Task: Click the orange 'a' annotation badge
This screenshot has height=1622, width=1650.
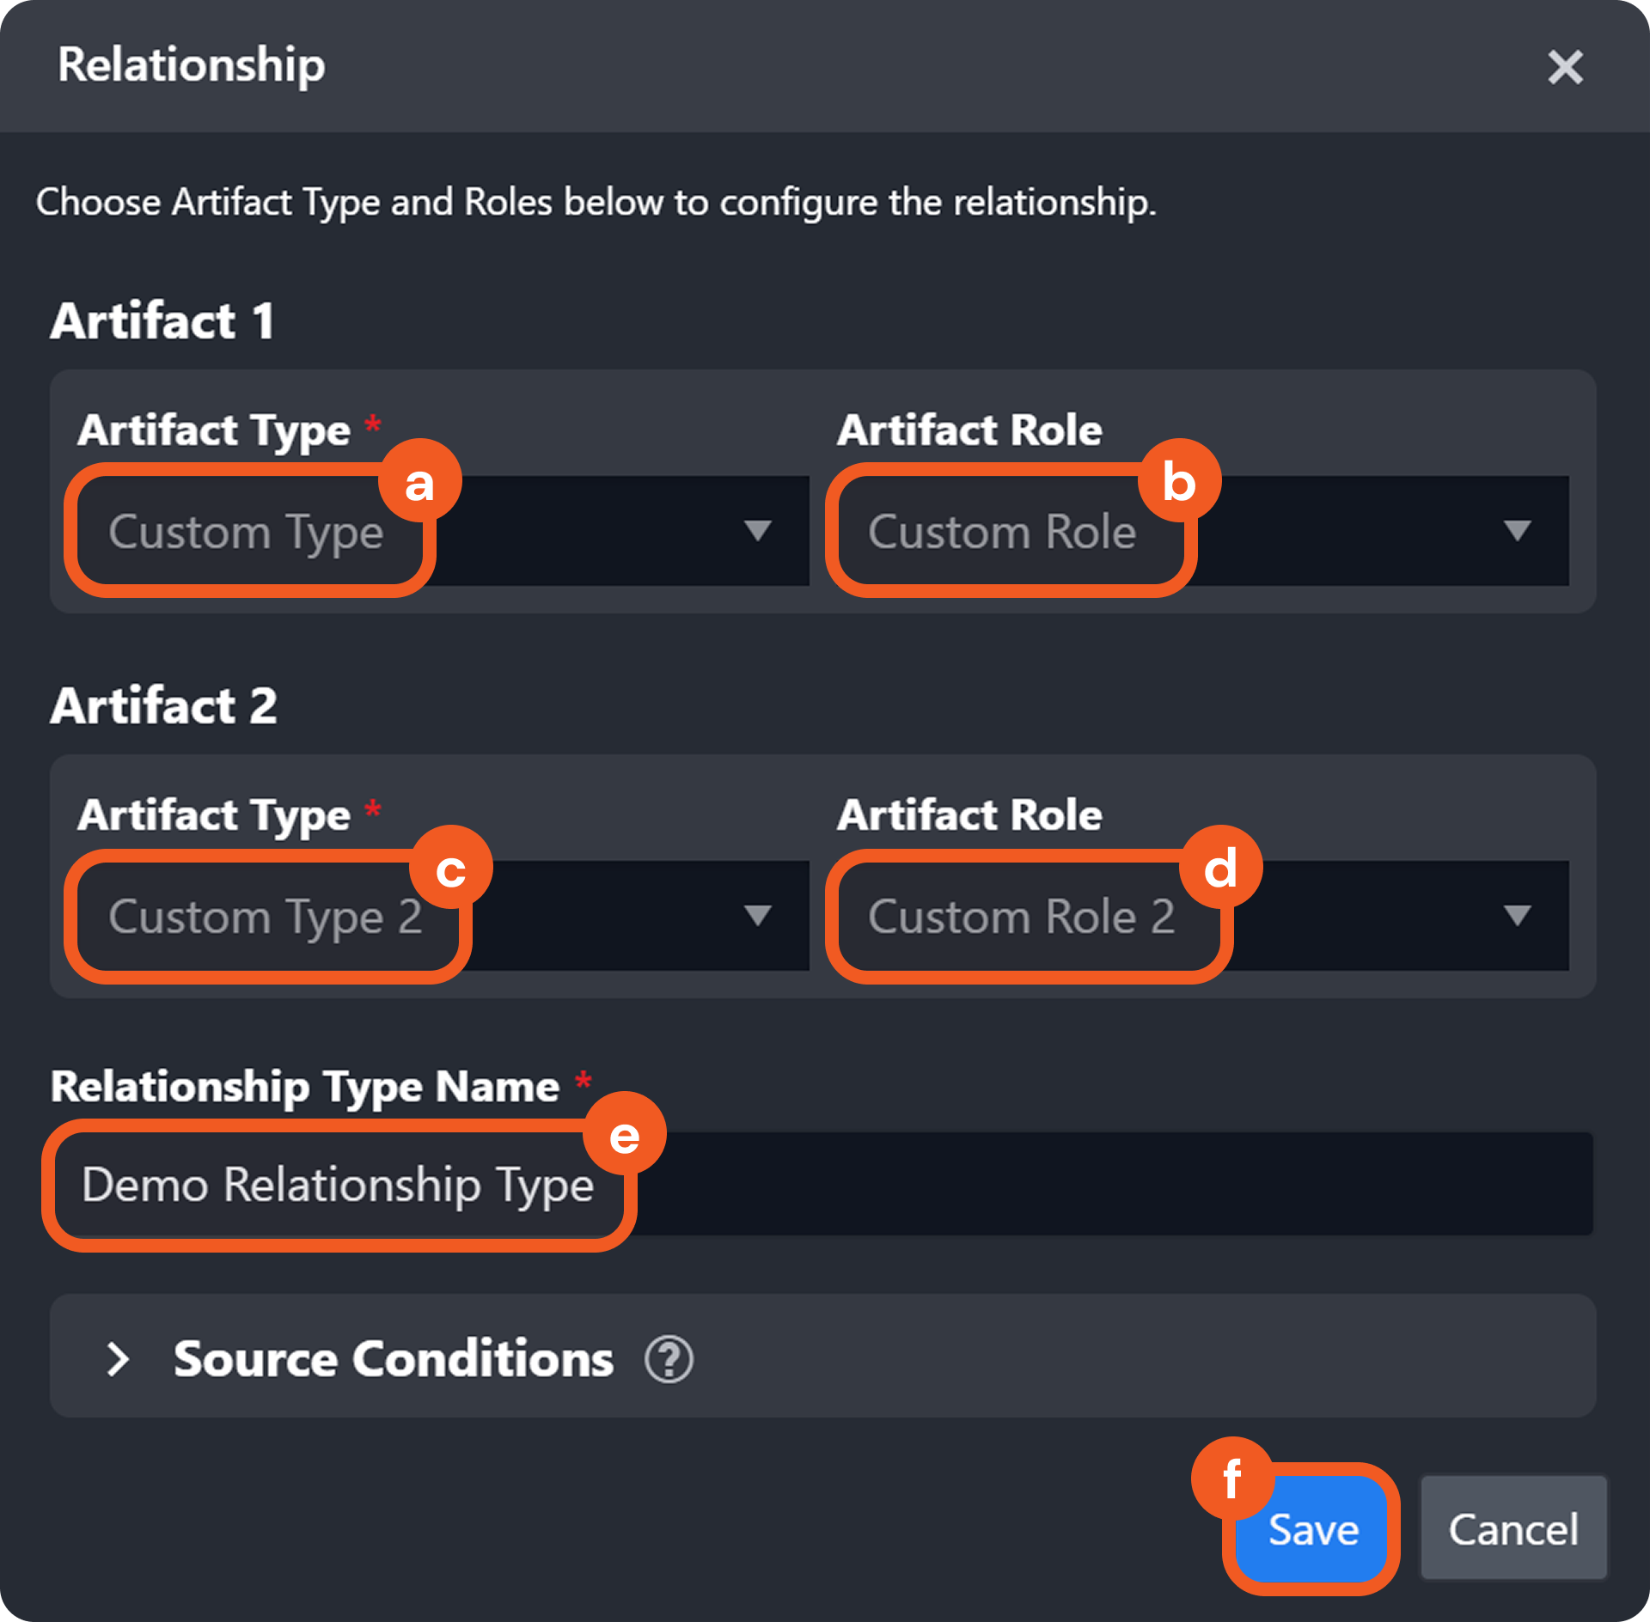Action: point(419,482)
